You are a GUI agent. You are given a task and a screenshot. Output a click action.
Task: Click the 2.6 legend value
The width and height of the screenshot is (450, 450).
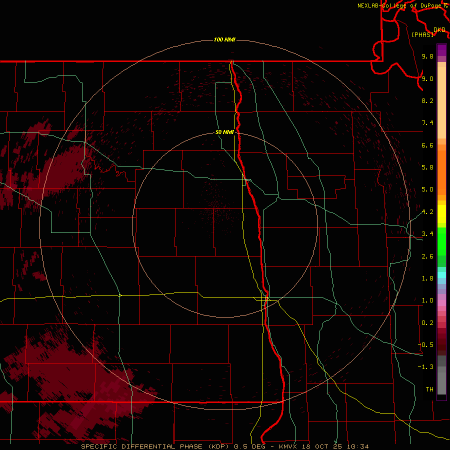[427, 256]
